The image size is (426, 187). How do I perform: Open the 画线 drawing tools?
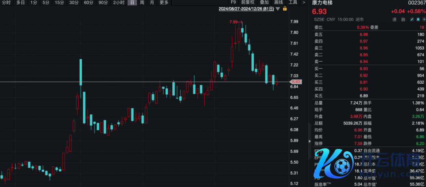[278, 2]
